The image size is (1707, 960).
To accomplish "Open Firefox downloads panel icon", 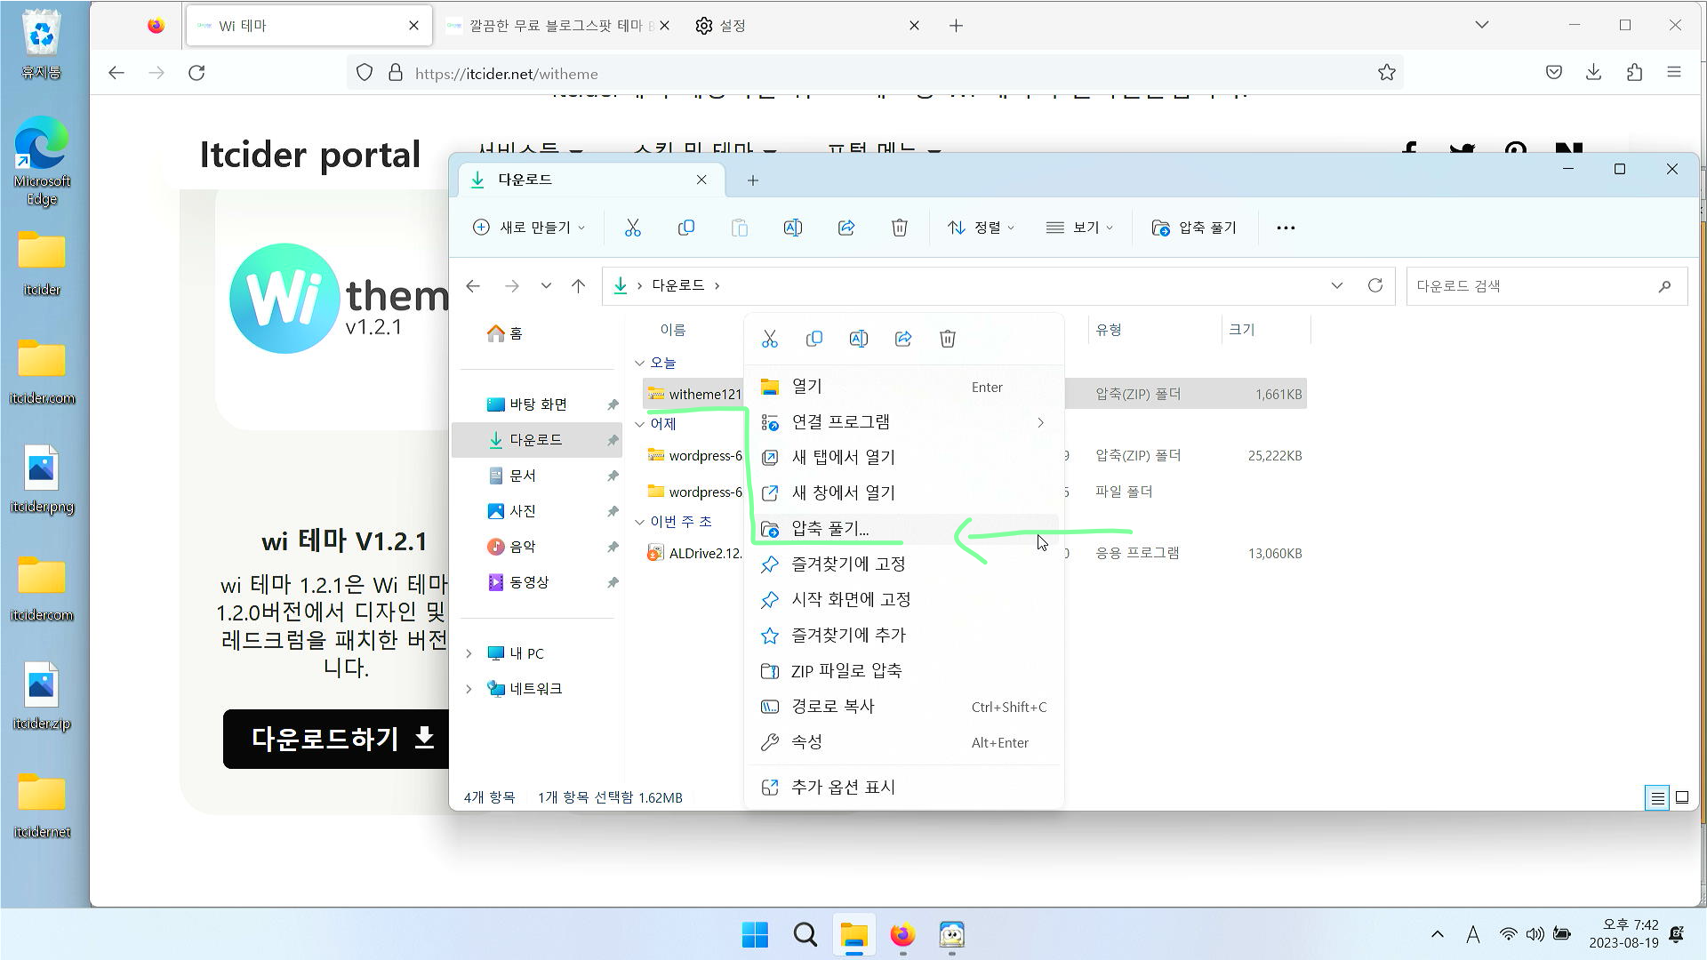I will [x=1593, y=73].
